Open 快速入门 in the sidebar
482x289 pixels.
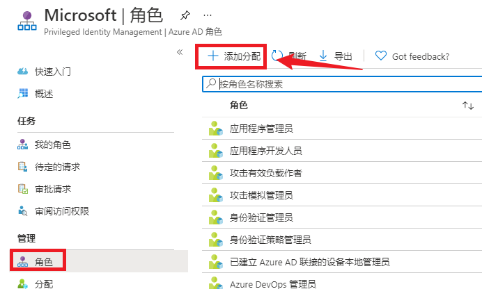[52, 72]
